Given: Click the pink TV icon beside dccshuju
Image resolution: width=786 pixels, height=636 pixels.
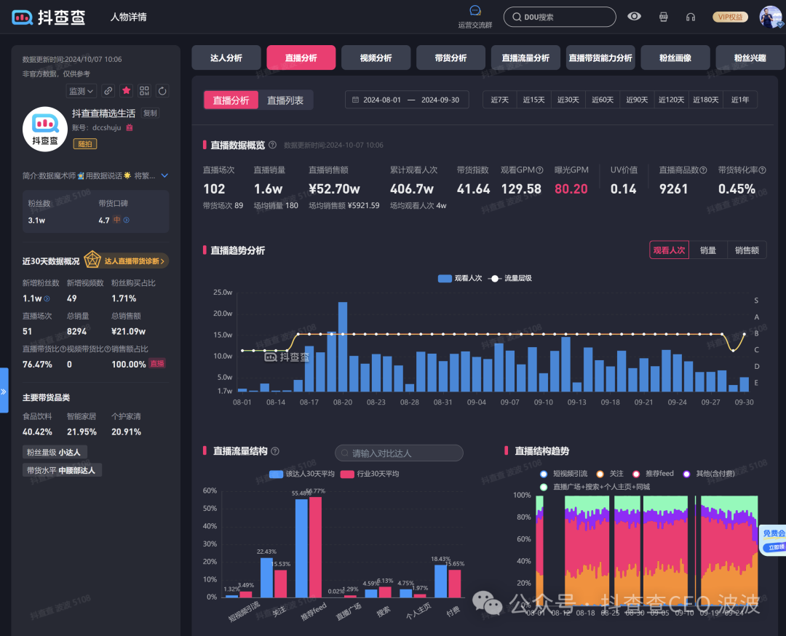Looking at the screenshot, I should pyautogui.click(x=130, y=128).
